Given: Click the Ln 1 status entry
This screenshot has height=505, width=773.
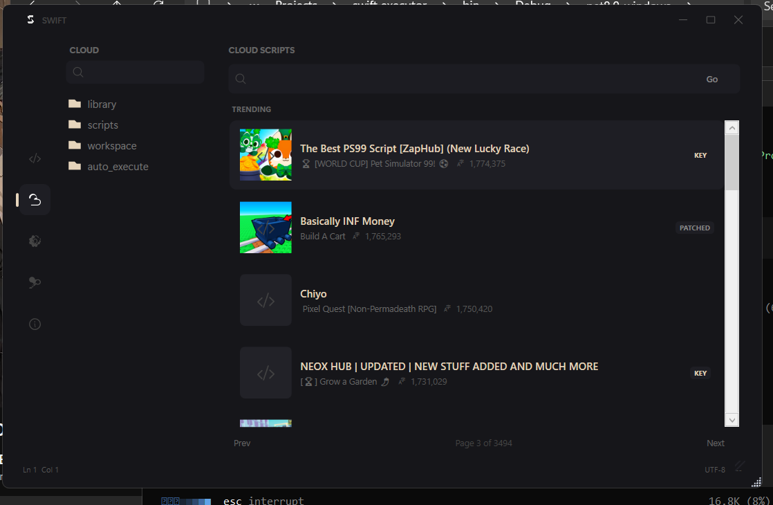Looking at the screenshot, I should pos(30,470).
